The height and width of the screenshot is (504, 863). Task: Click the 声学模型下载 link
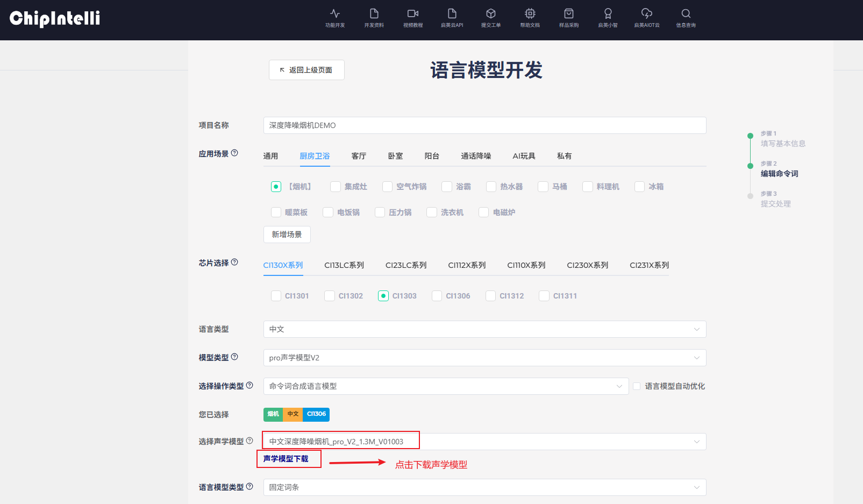pyautogui.click(x=286, y=459)
